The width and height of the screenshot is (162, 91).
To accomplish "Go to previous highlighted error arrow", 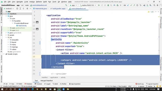I will point(156,12).
